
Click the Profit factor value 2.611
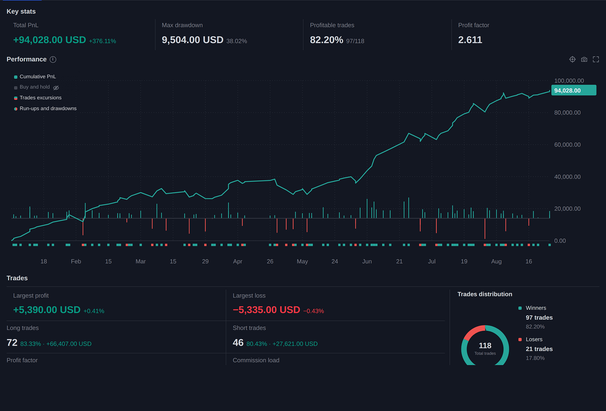pos(470,40)
